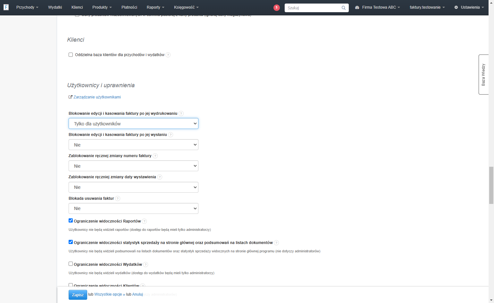
Task: Open the Klienci navbar item
Action: pyautogui.click(x=77, y=7)
